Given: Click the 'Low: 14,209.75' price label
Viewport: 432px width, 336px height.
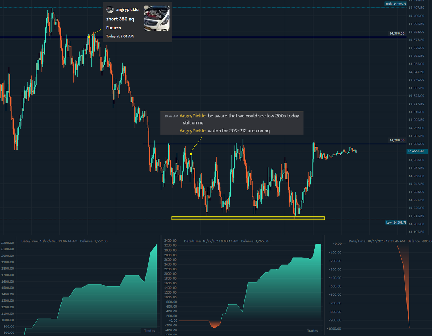Looking at the screenshot, I should click(x=396, y=223).
